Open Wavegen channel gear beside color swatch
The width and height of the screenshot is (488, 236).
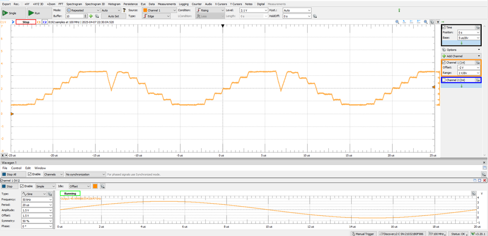(x=102, y=186)
